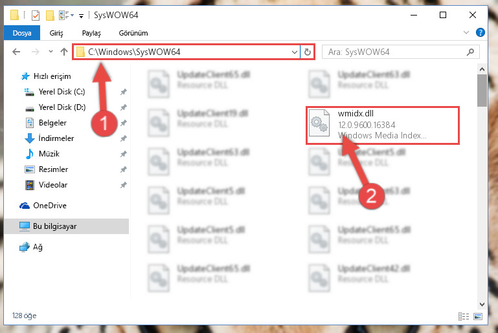The image size is (498, 333).
Task: Go back with the left arrow
Action: tap(16, 52)
